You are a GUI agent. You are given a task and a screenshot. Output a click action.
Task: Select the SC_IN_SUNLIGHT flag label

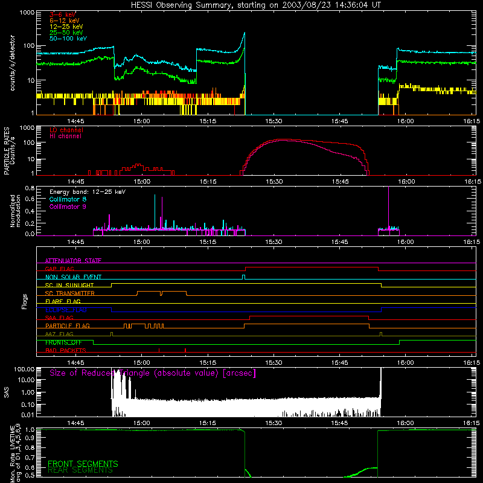coord(69,285)
